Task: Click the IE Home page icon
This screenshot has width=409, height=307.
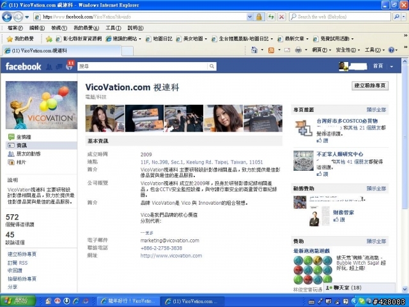Action: (x=254, y=50)
